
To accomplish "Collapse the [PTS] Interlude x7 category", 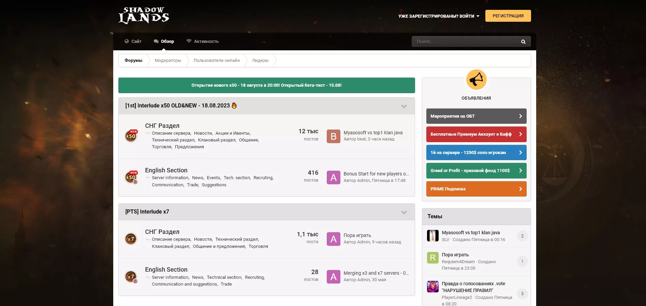I will 404,212.
